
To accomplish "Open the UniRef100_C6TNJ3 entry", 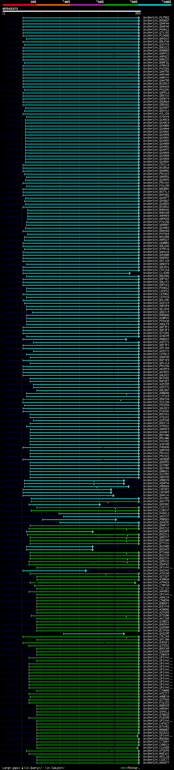I will pos(156,354).
